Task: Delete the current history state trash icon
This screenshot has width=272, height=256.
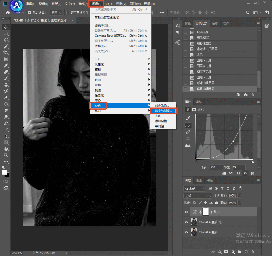Action: click(x=253, y=95)
